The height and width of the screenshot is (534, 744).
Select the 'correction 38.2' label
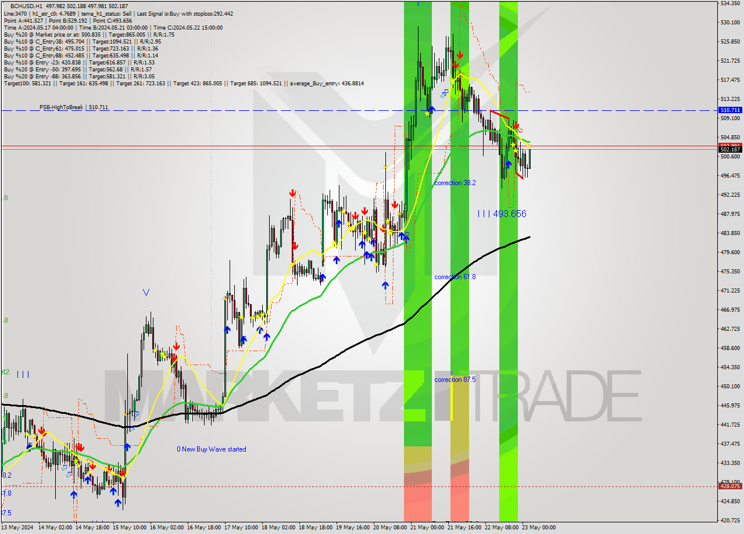(x=455, y=183)
